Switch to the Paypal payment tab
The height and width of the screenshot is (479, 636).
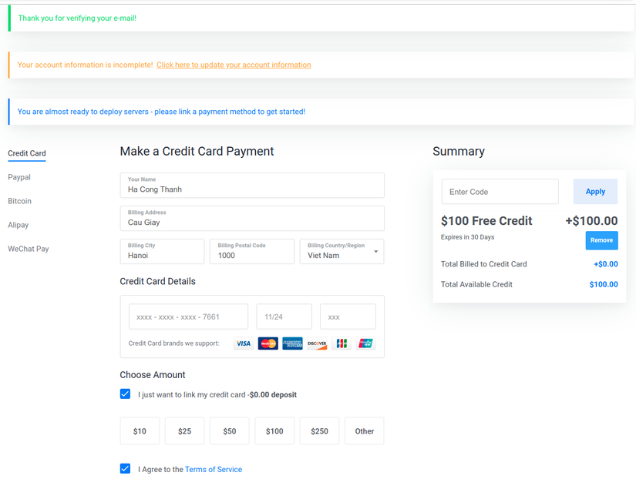click(x=19, y=177)
